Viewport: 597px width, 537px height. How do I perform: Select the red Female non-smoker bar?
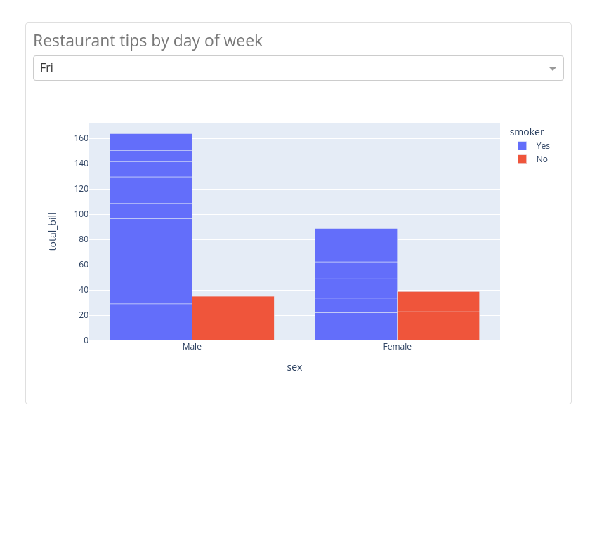point(438,316)
